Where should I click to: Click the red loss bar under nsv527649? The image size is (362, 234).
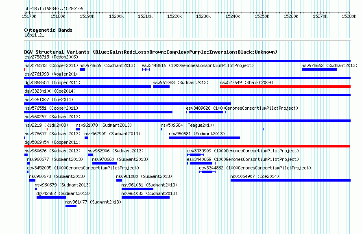coord(286,87)
